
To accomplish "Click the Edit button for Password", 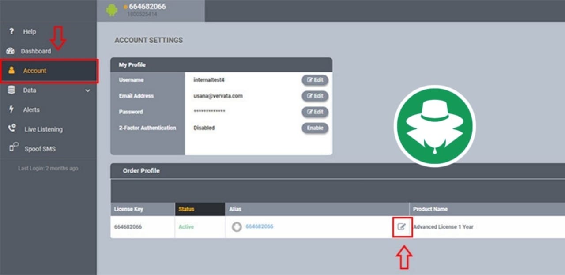I will tap(315, 112).
